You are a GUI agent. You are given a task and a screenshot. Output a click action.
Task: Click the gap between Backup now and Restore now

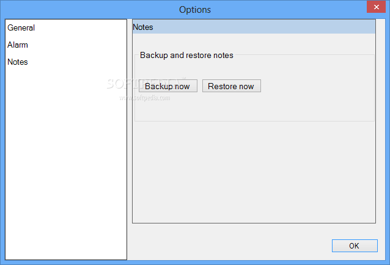[x=200, y=86]
